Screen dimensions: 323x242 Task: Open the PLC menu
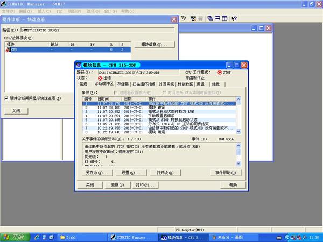click(60, 11)
